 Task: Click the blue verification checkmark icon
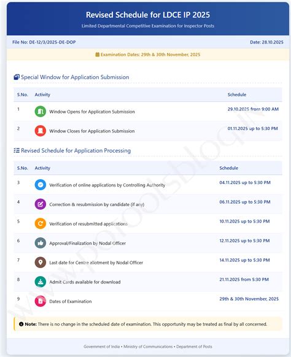(x=41, y=185)
